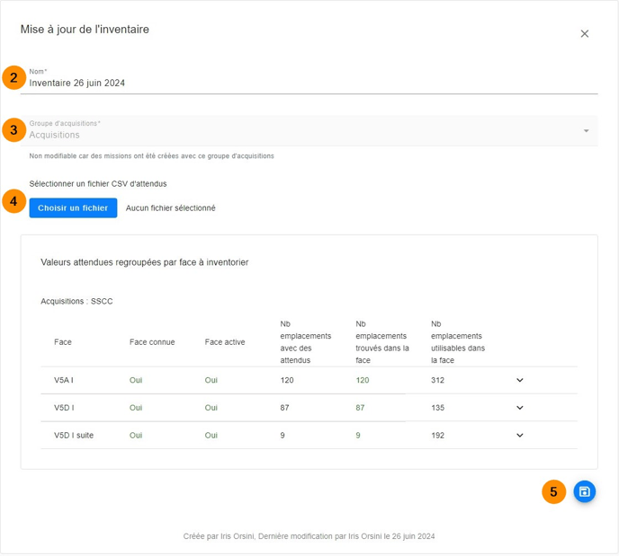Click 'Nb emplacements avec des attendus' header
The height and width of the screenshot is (556, 619).
tap(306, 342)
